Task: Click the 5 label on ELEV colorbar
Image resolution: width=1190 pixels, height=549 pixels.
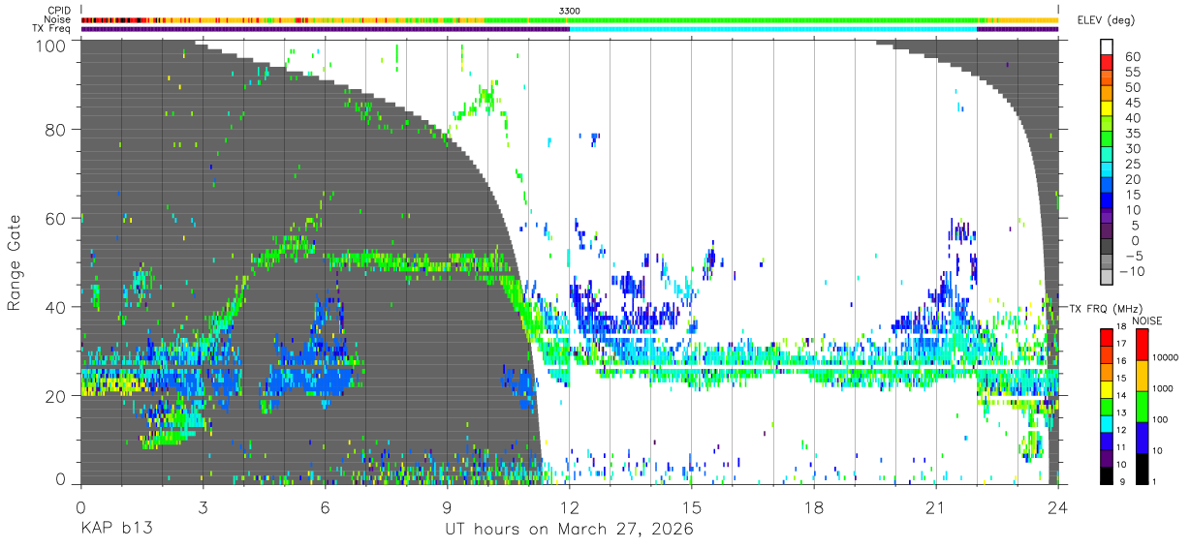Action: click(1135, 225)
